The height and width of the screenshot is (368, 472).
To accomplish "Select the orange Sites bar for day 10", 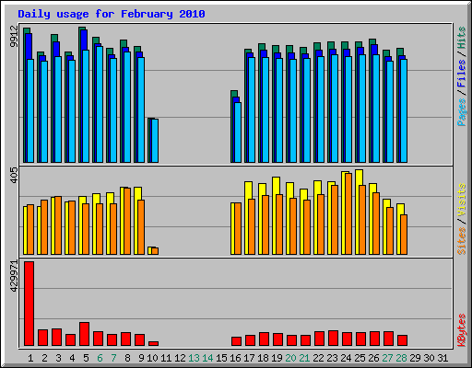I will tap(155, 251).
